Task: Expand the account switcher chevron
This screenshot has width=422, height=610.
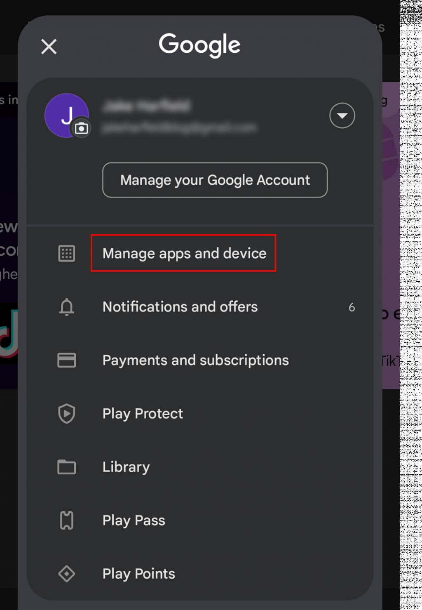Action: click(x=342, y=115)
